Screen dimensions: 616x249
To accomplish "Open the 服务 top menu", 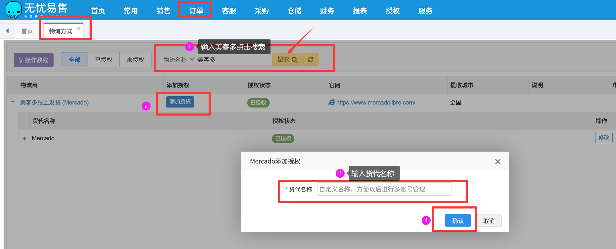I will tap(425, 11).
